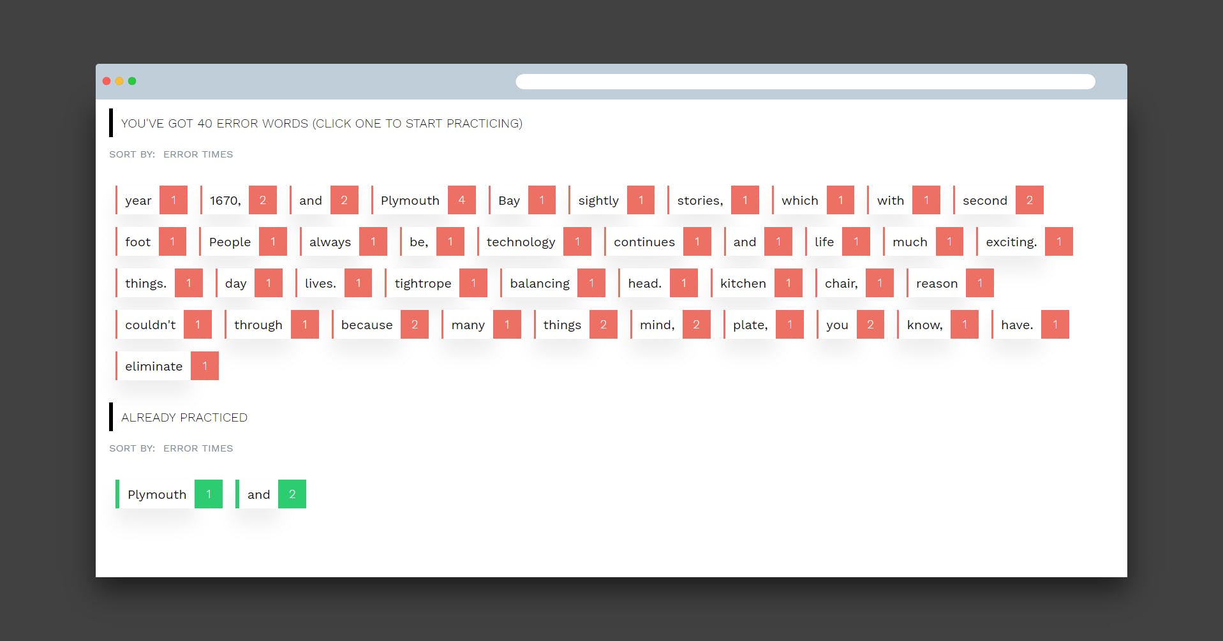Screen dimensions: 1223x641
Task: Click the word 'be,'
Action: [432, 242]
